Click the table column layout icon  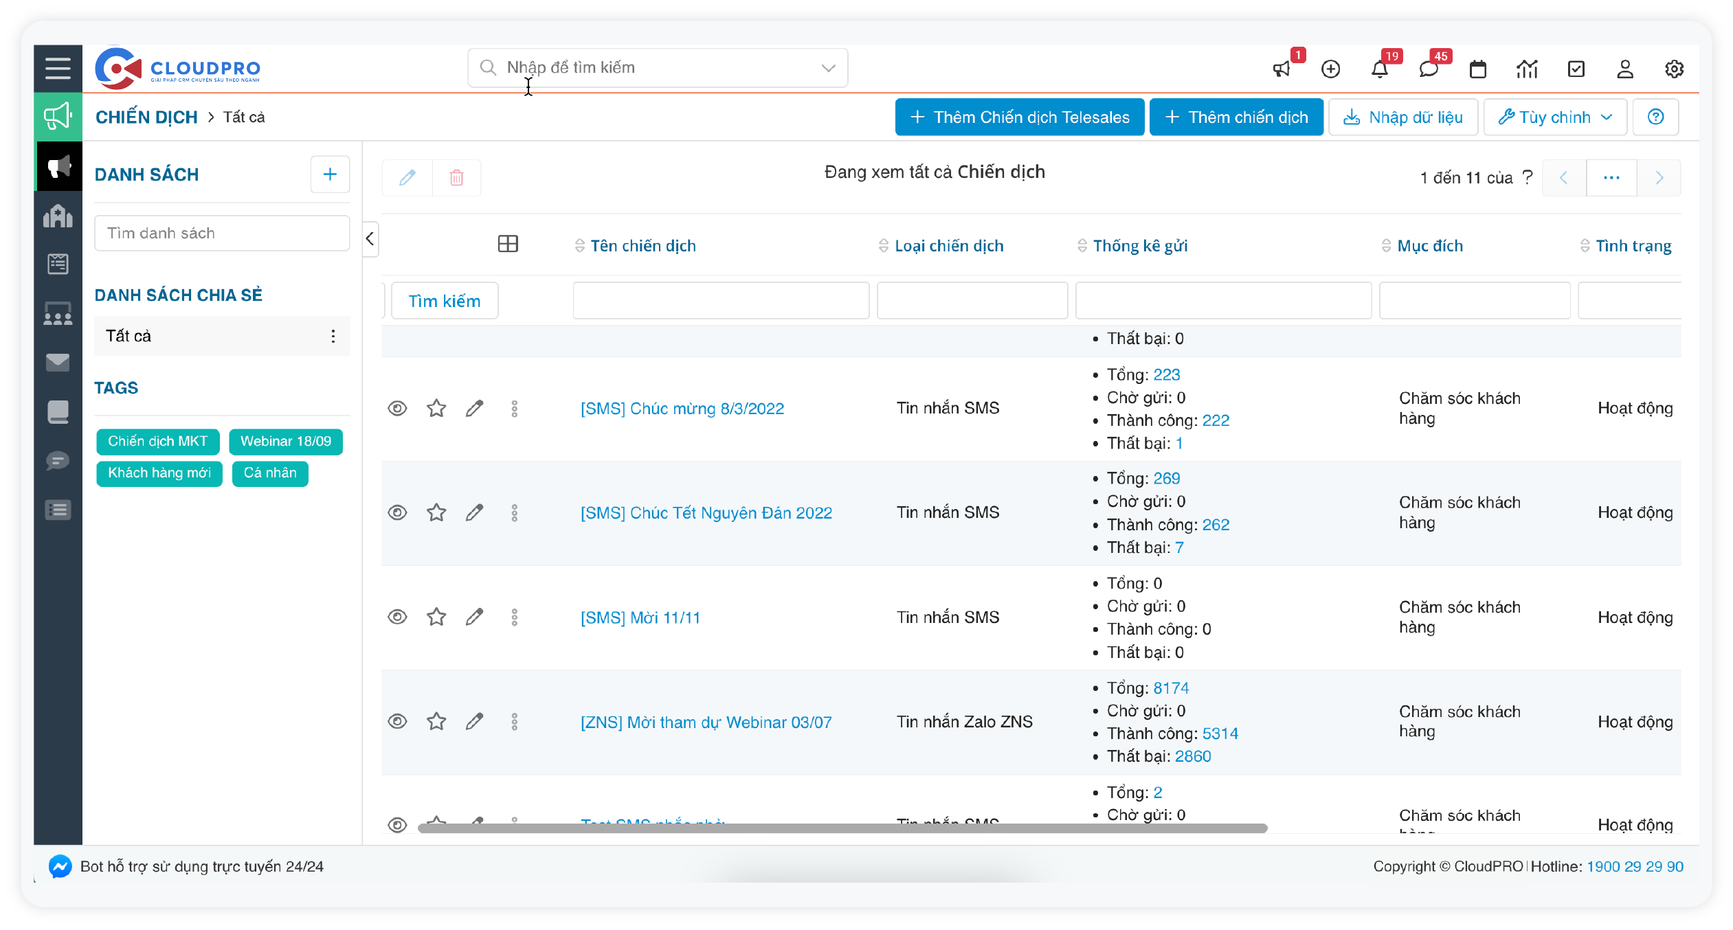pos(508,244)
